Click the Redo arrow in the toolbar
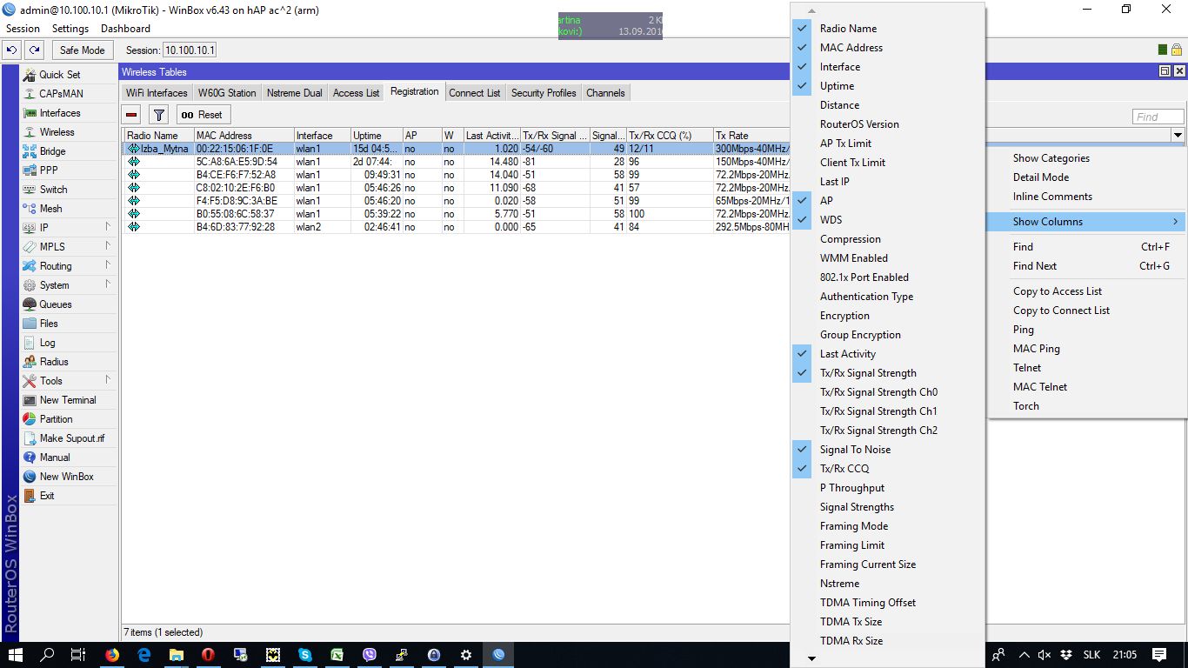The image size is (1188, 668). 34,50
